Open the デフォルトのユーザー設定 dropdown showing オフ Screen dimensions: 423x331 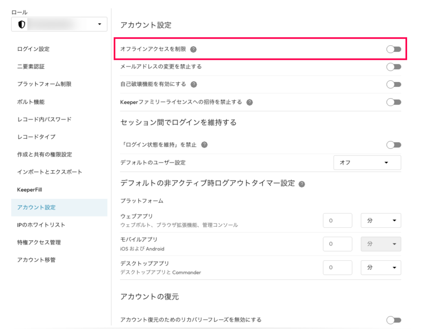[x=367, y=162]
